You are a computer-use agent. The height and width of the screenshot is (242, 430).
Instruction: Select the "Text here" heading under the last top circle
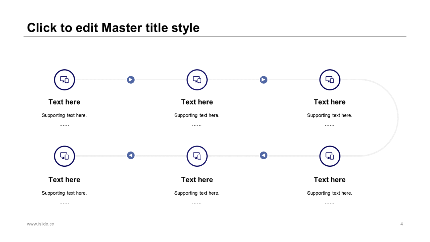pyautogui.click(x=330, y=102)
